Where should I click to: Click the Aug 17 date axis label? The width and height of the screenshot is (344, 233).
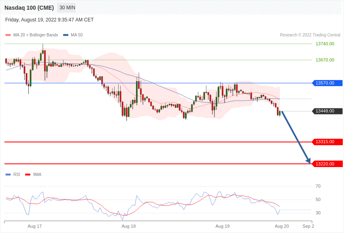[x=35, y=226]
